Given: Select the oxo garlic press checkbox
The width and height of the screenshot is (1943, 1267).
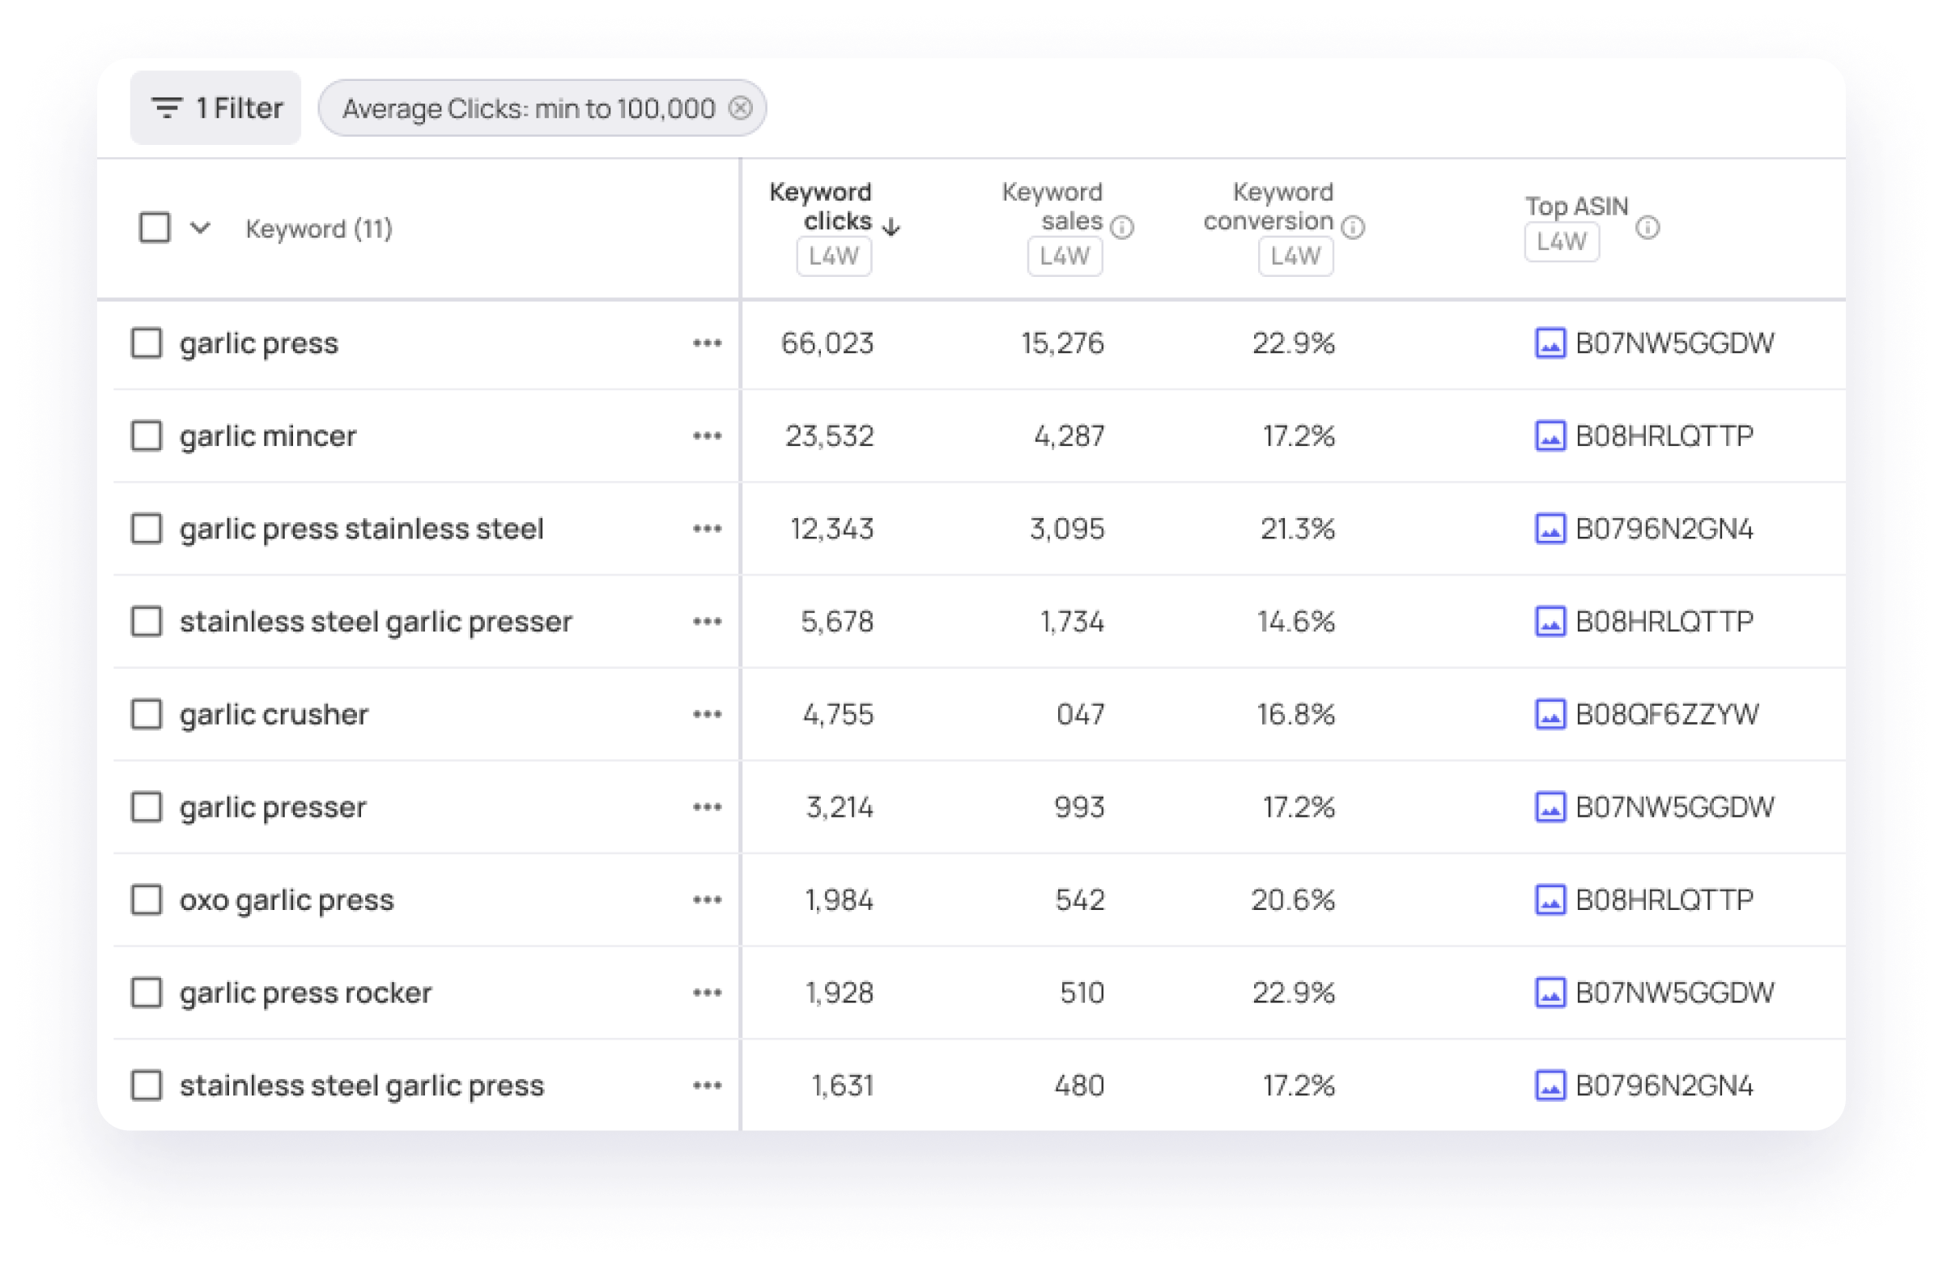Looking at the screenshot, I should (147, 899).
